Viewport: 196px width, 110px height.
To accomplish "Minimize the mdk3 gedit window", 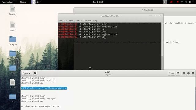I will coord(184,73).
